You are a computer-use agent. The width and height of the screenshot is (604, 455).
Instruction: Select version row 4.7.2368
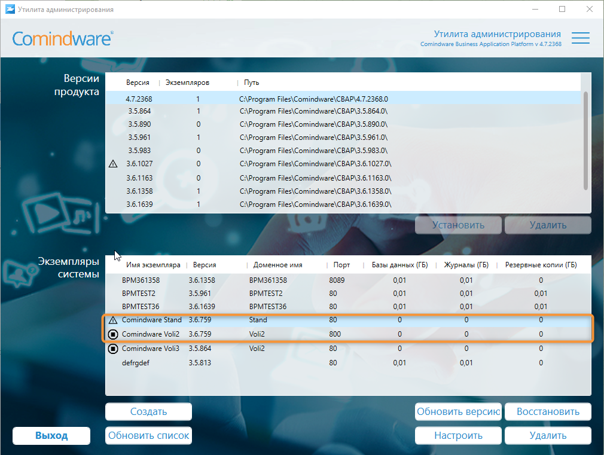pos(343,99)
